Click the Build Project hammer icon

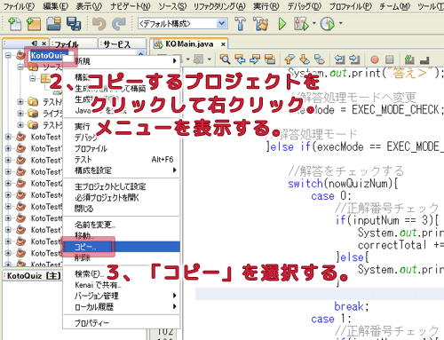240,23
